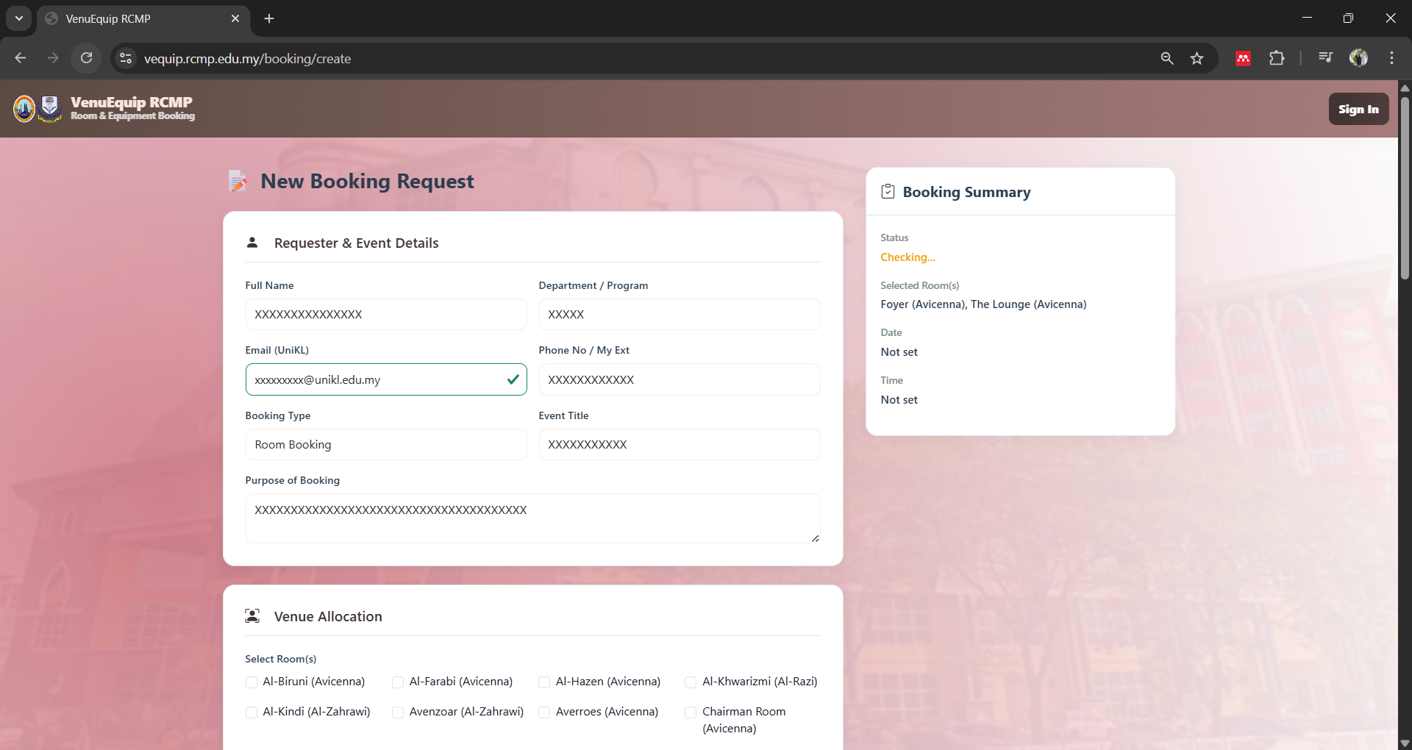Viewport: 1412px width, 750px height.
Task: Click the Purpose textarea resize handle
Action: click(x=815, y=538)
